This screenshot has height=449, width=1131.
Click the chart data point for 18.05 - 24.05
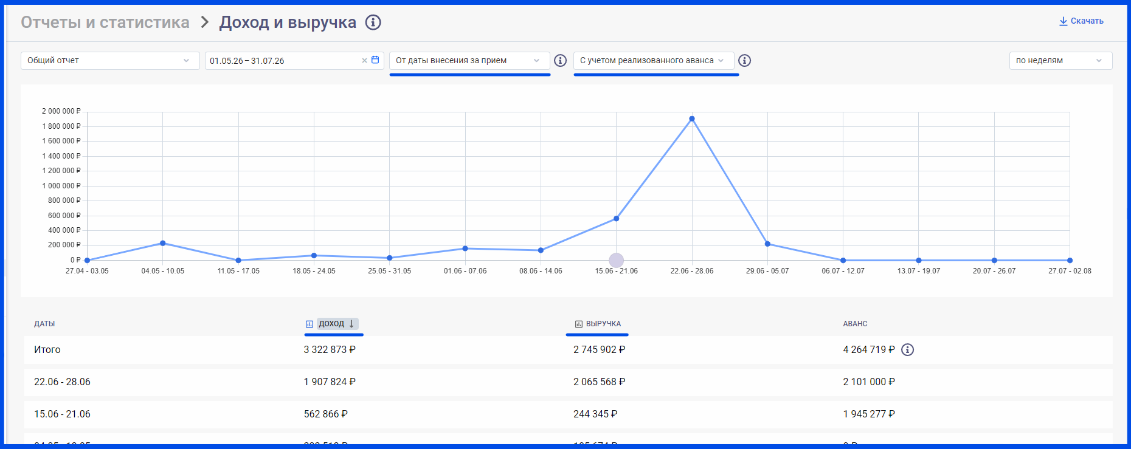tap(314, 256)
